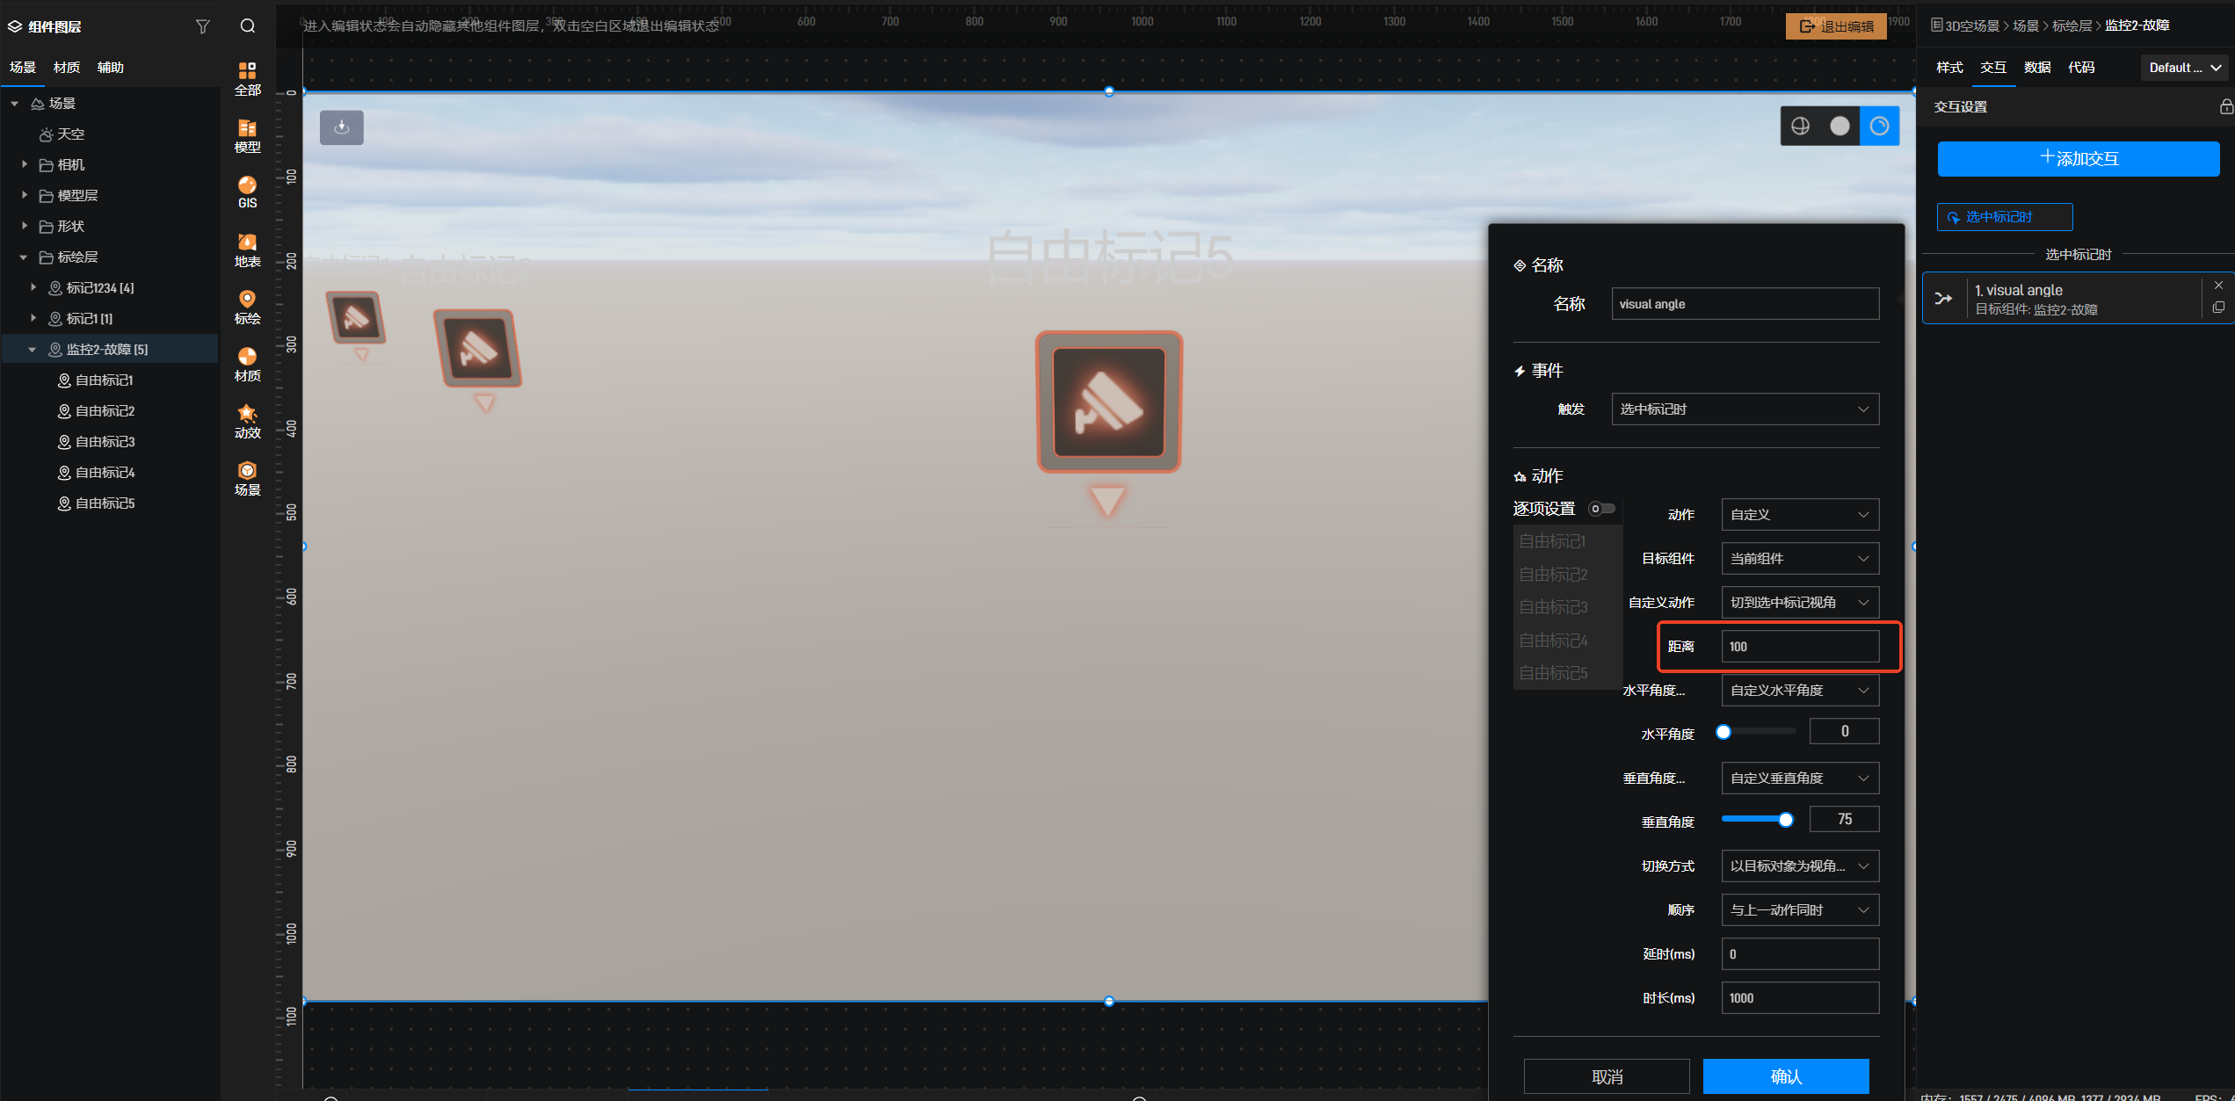The height and width of the screenshot is (1101, 2235).
Task: Toggle the 逐项设置 switch
Action: click(1601, 509)
